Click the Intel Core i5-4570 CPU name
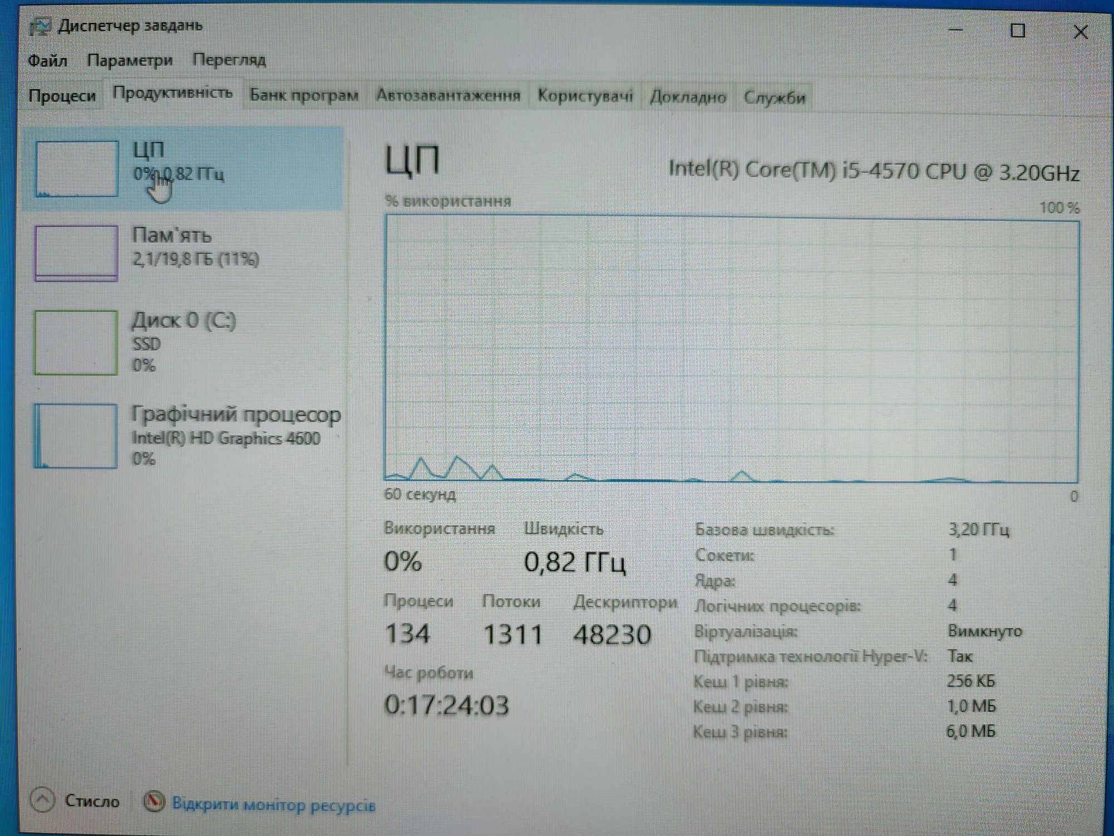The height and width of the screenshot is (836, 1114). pos(874,170)
